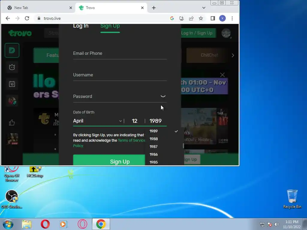Open Call of Duty Mobile stream thumbnail
This screenshot has height=230, width=307.
coord(199,126)
